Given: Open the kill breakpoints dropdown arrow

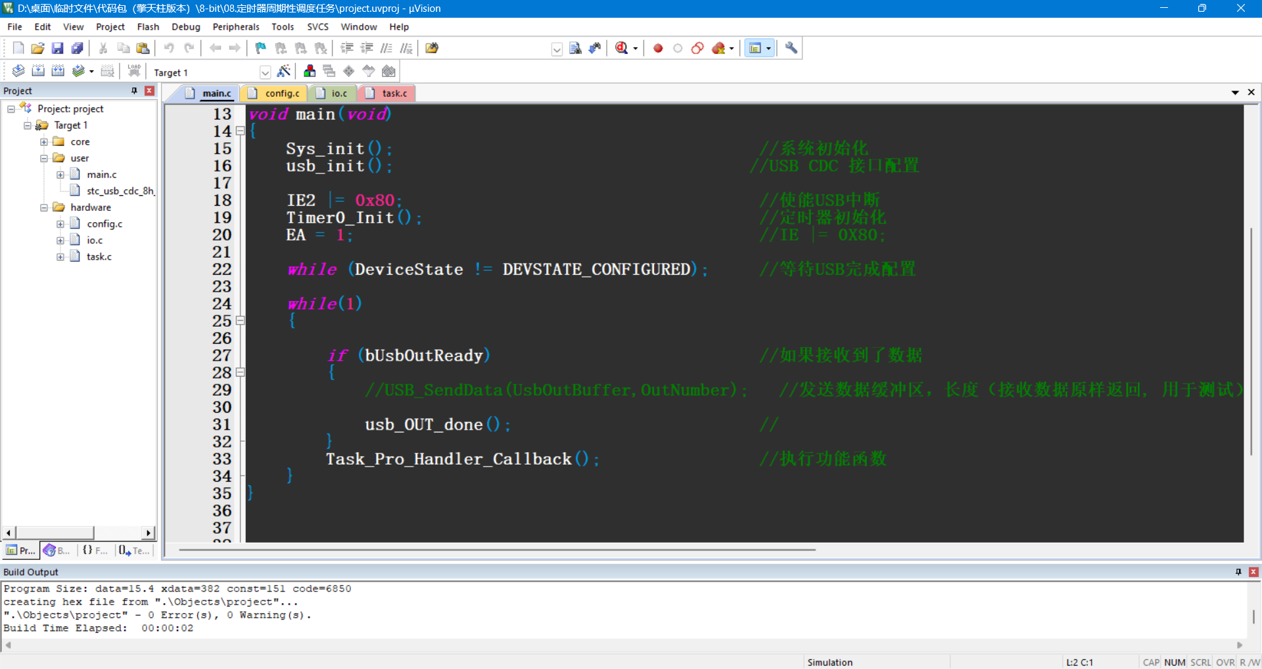Looking at the screenshot, I should [731, 49].
